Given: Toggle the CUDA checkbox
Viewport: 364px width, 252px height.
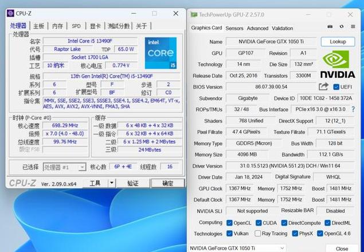Looking at the screenshot, I should click(x=259, y=223).
